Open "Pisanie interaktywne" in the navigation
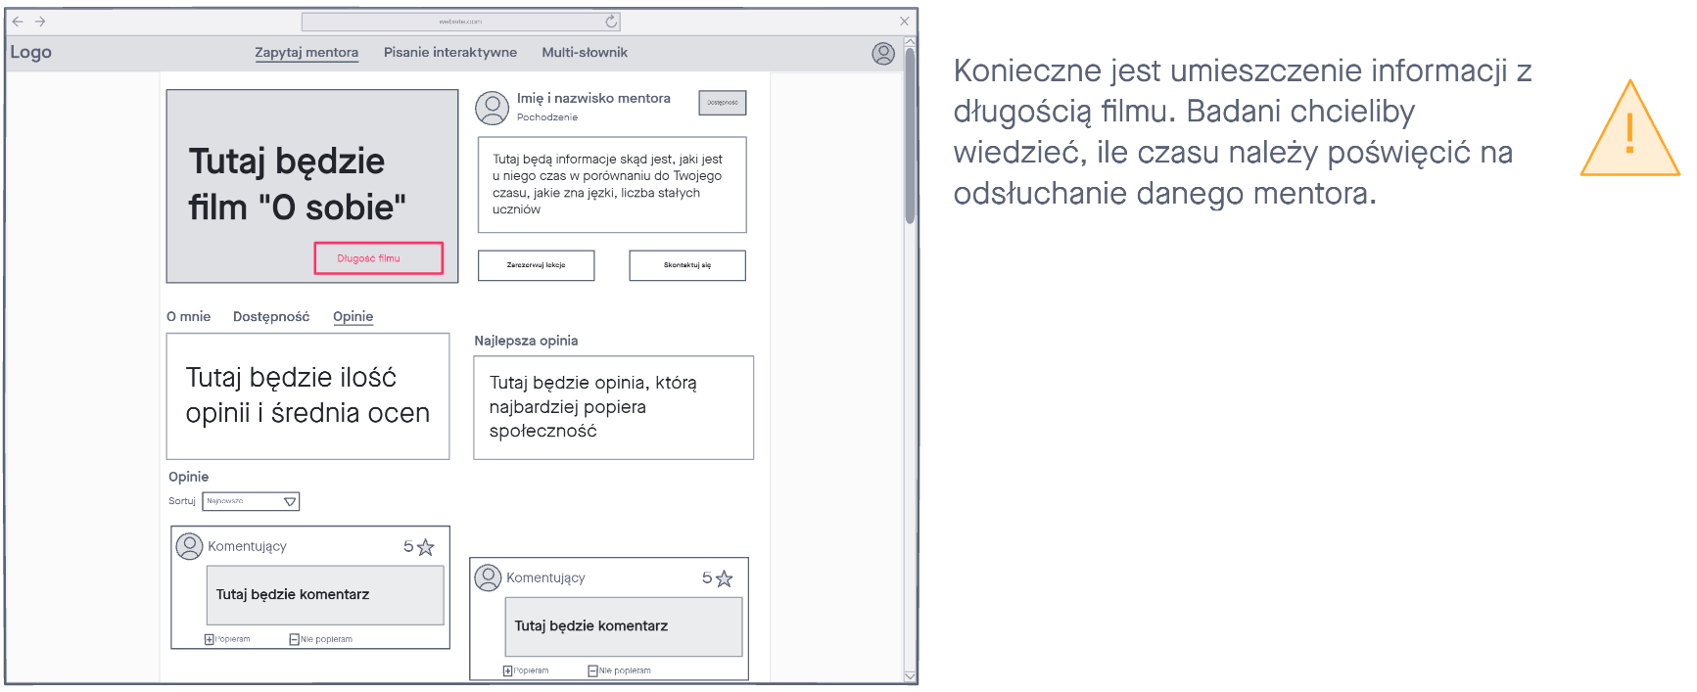 click(449, 53)
